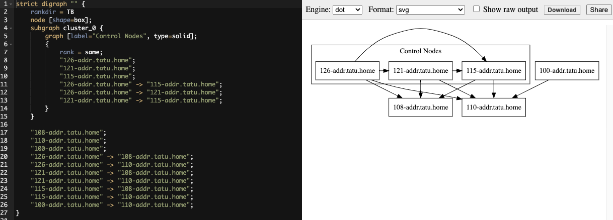Open the Engine dropdown

coord(347,10)
